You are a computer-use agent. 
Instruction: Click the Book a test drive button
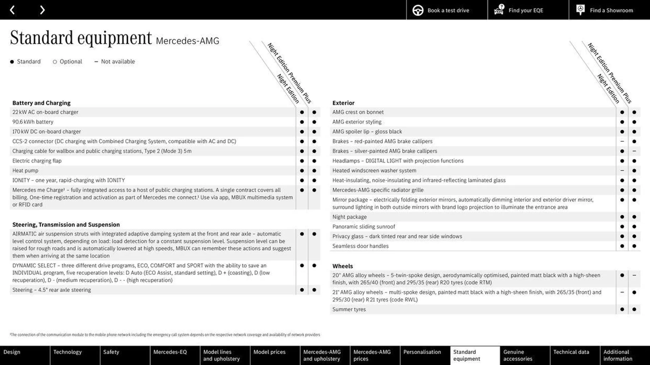point(441,10)
